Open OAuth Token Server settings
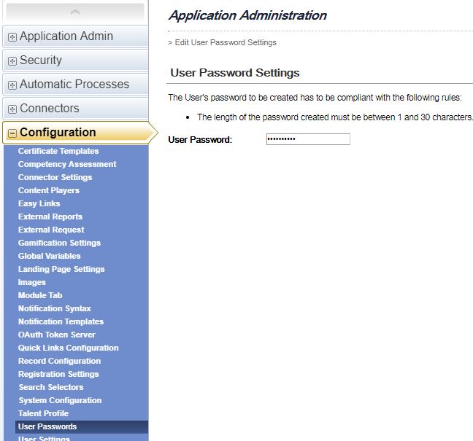 click(x=56, y=335)
